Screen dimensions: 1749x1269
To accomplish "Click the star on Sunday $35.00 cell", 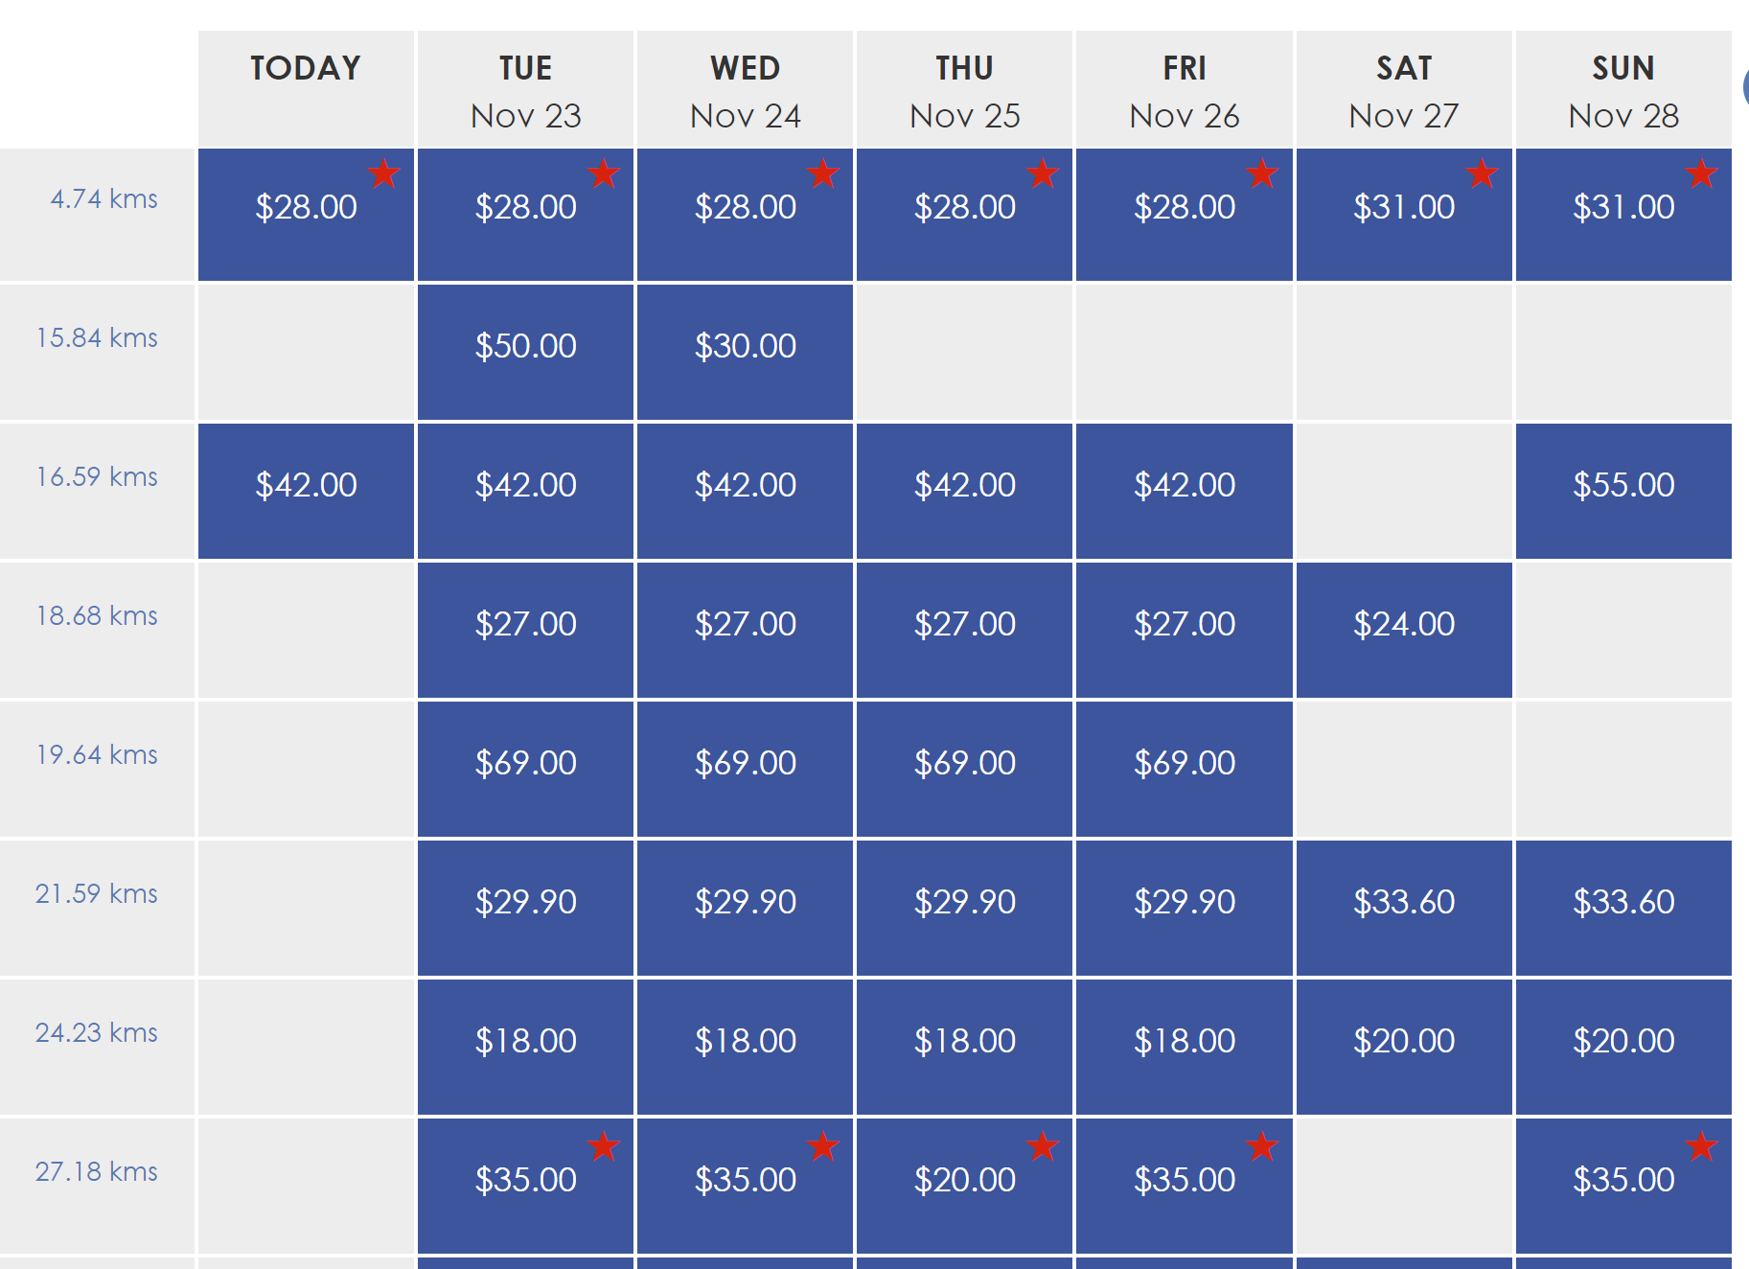I will (1701, 1145).
